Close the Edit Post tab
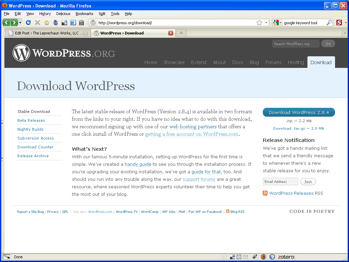This screenshot has width=349, height=262. (x=86, y=33)
